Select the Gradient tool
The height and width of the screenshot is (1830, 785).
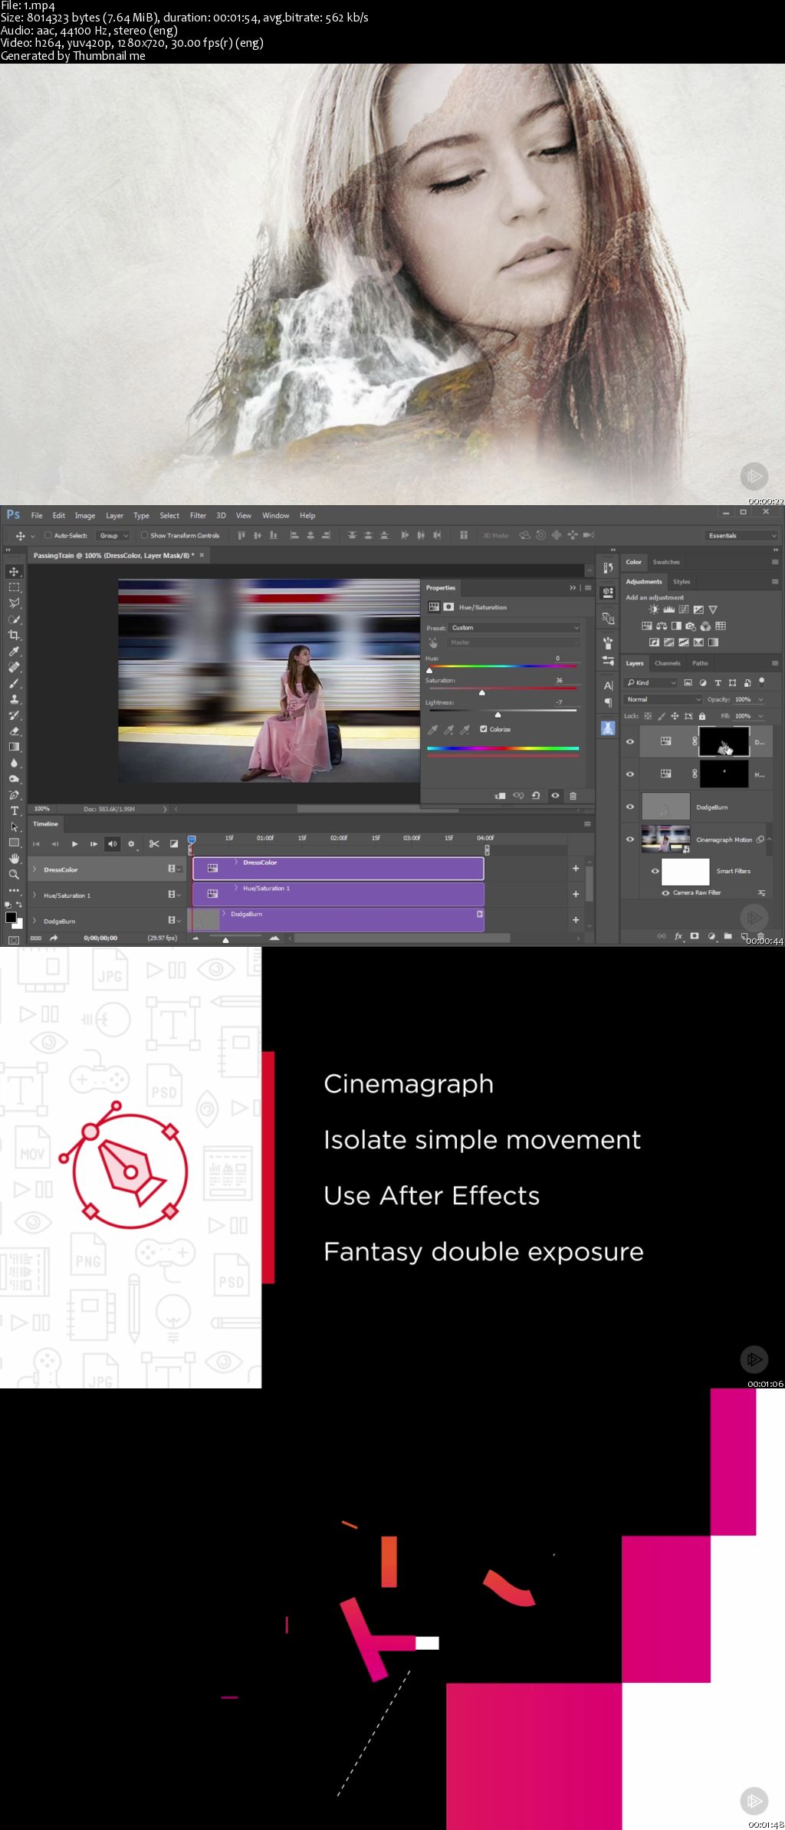tap(14, 747)
